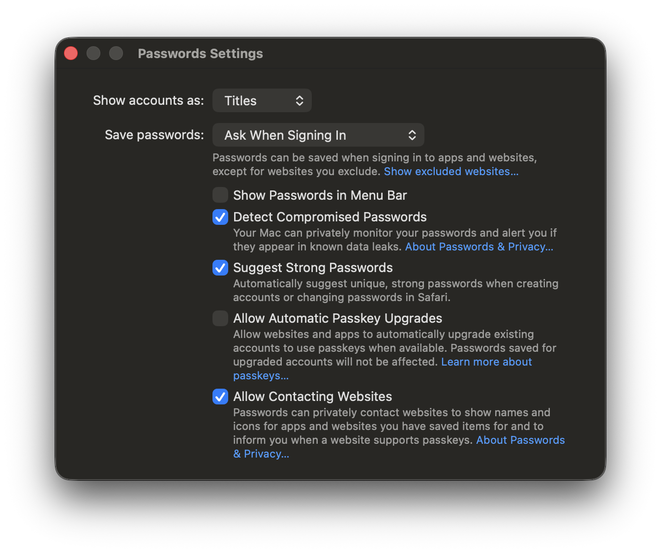661x553 pixels.
Task: Click the Passwords Settings window title
Action: coord(200,54)
